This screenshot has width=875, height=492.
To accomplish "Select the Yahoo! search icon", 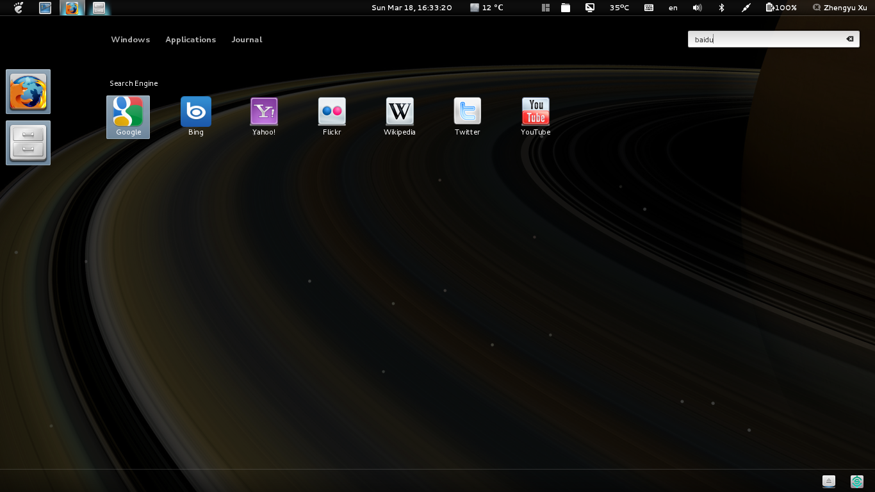I will click(x=264, y=117).
